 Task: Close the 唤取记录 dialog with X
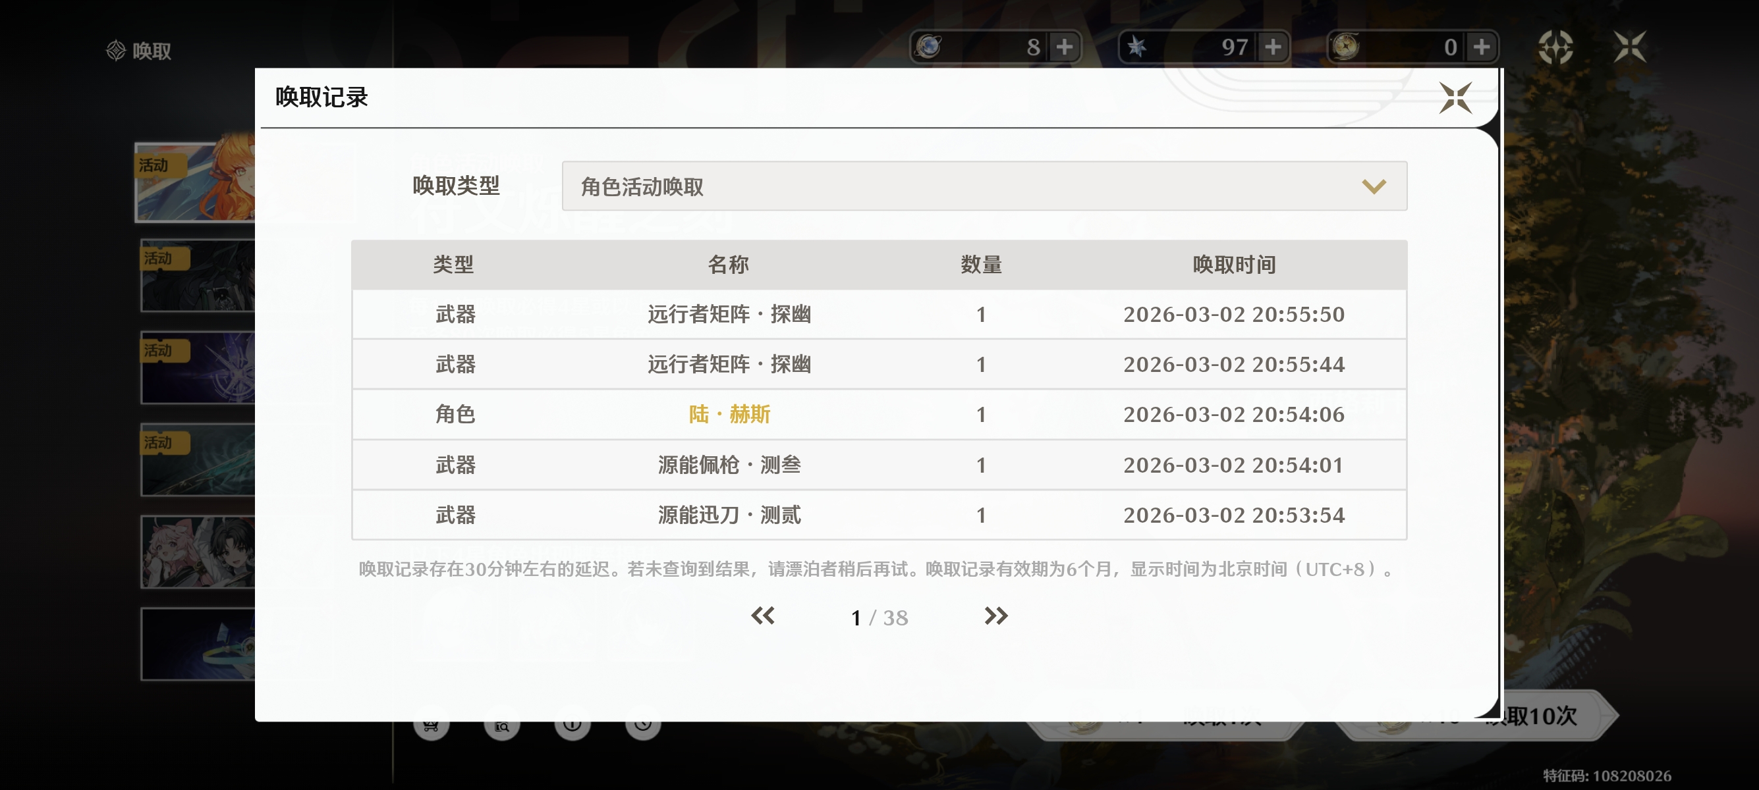click(x=1455, y=98)
